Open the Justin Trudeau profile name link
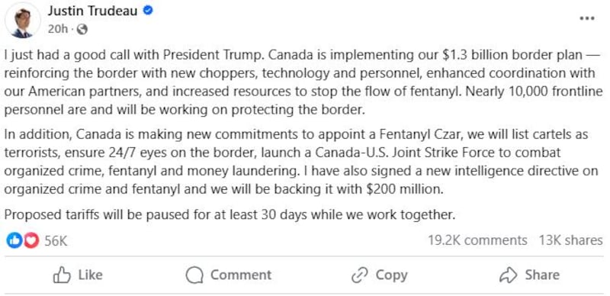 pos(92,11)
